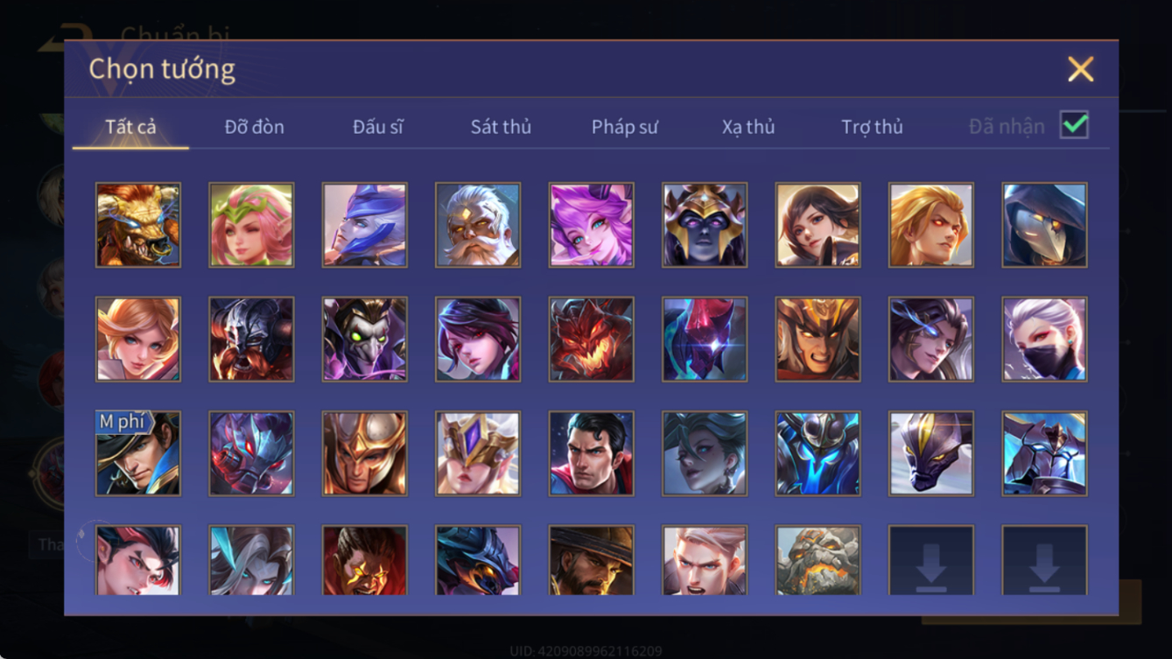Pick the white-bearded old man hero
Viewport: 1172px width, 659px height.
[x=478, y=225]
